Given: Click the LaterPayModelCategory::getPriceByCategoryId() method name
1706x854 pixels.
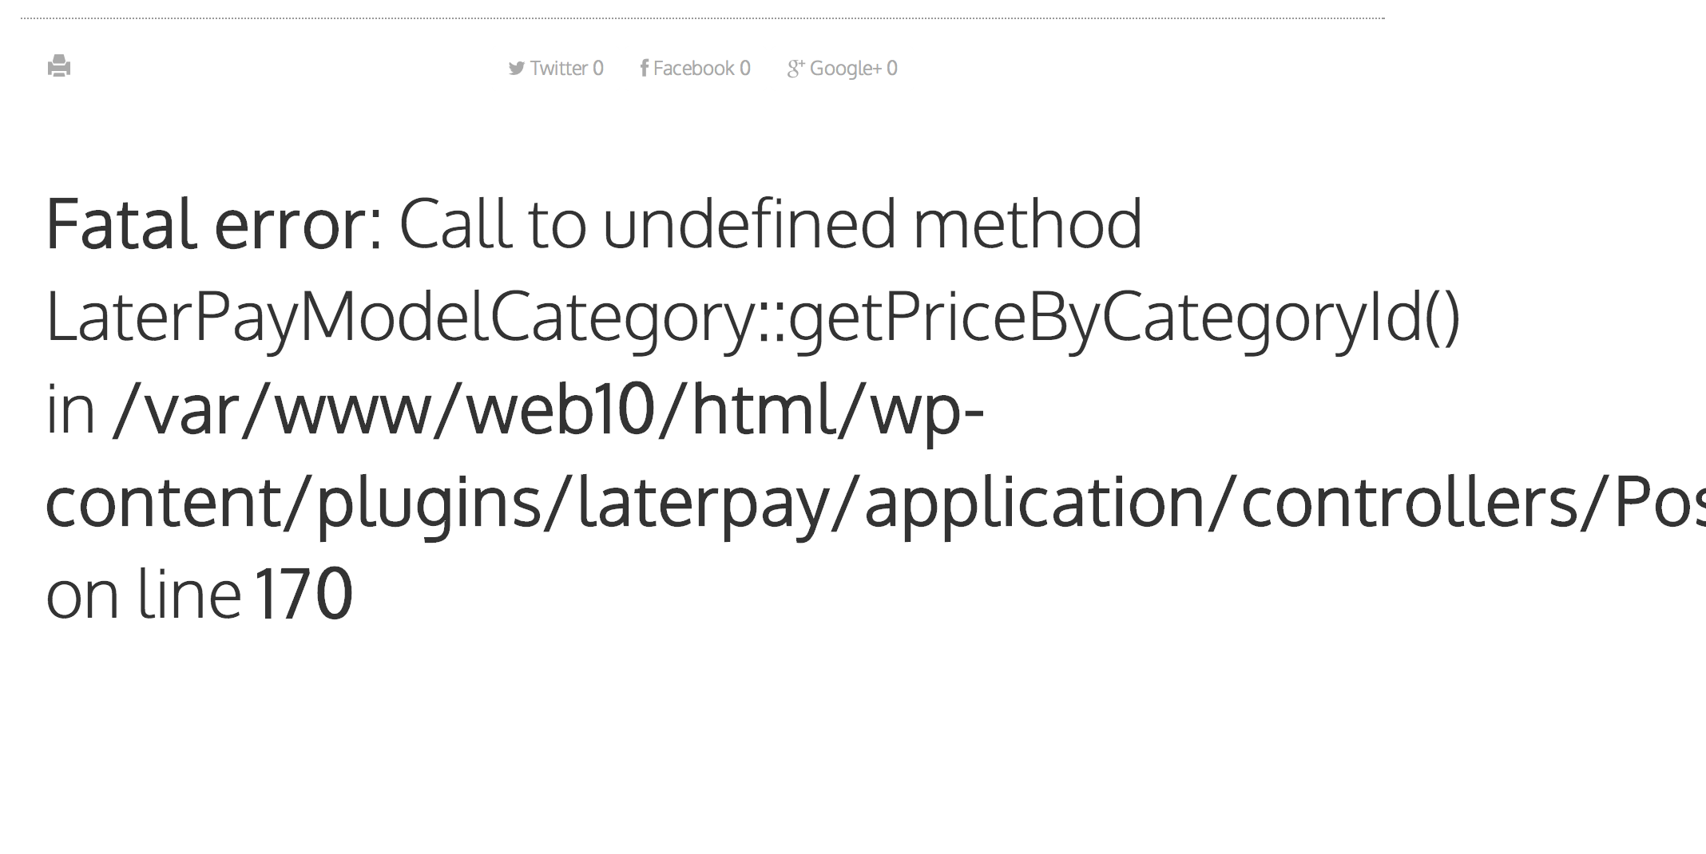Looking at the screenshot, I should [x=753, y=319].
